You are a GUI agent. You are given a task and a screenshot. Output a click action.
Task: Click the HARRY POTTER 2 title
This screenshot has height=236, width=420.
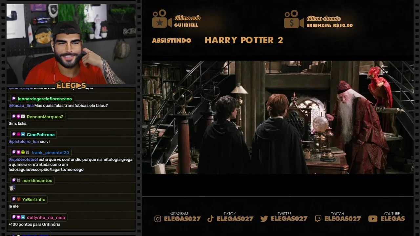point(244,40)
